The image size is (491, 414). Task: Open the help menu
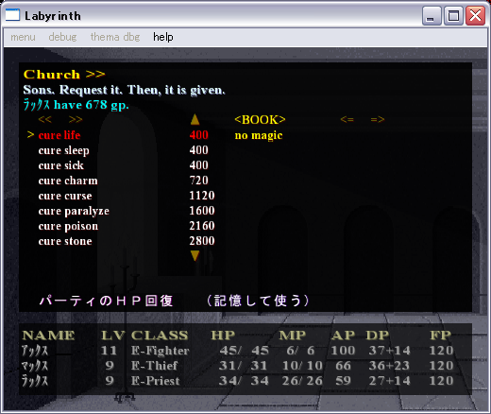(x=163, y=37)
